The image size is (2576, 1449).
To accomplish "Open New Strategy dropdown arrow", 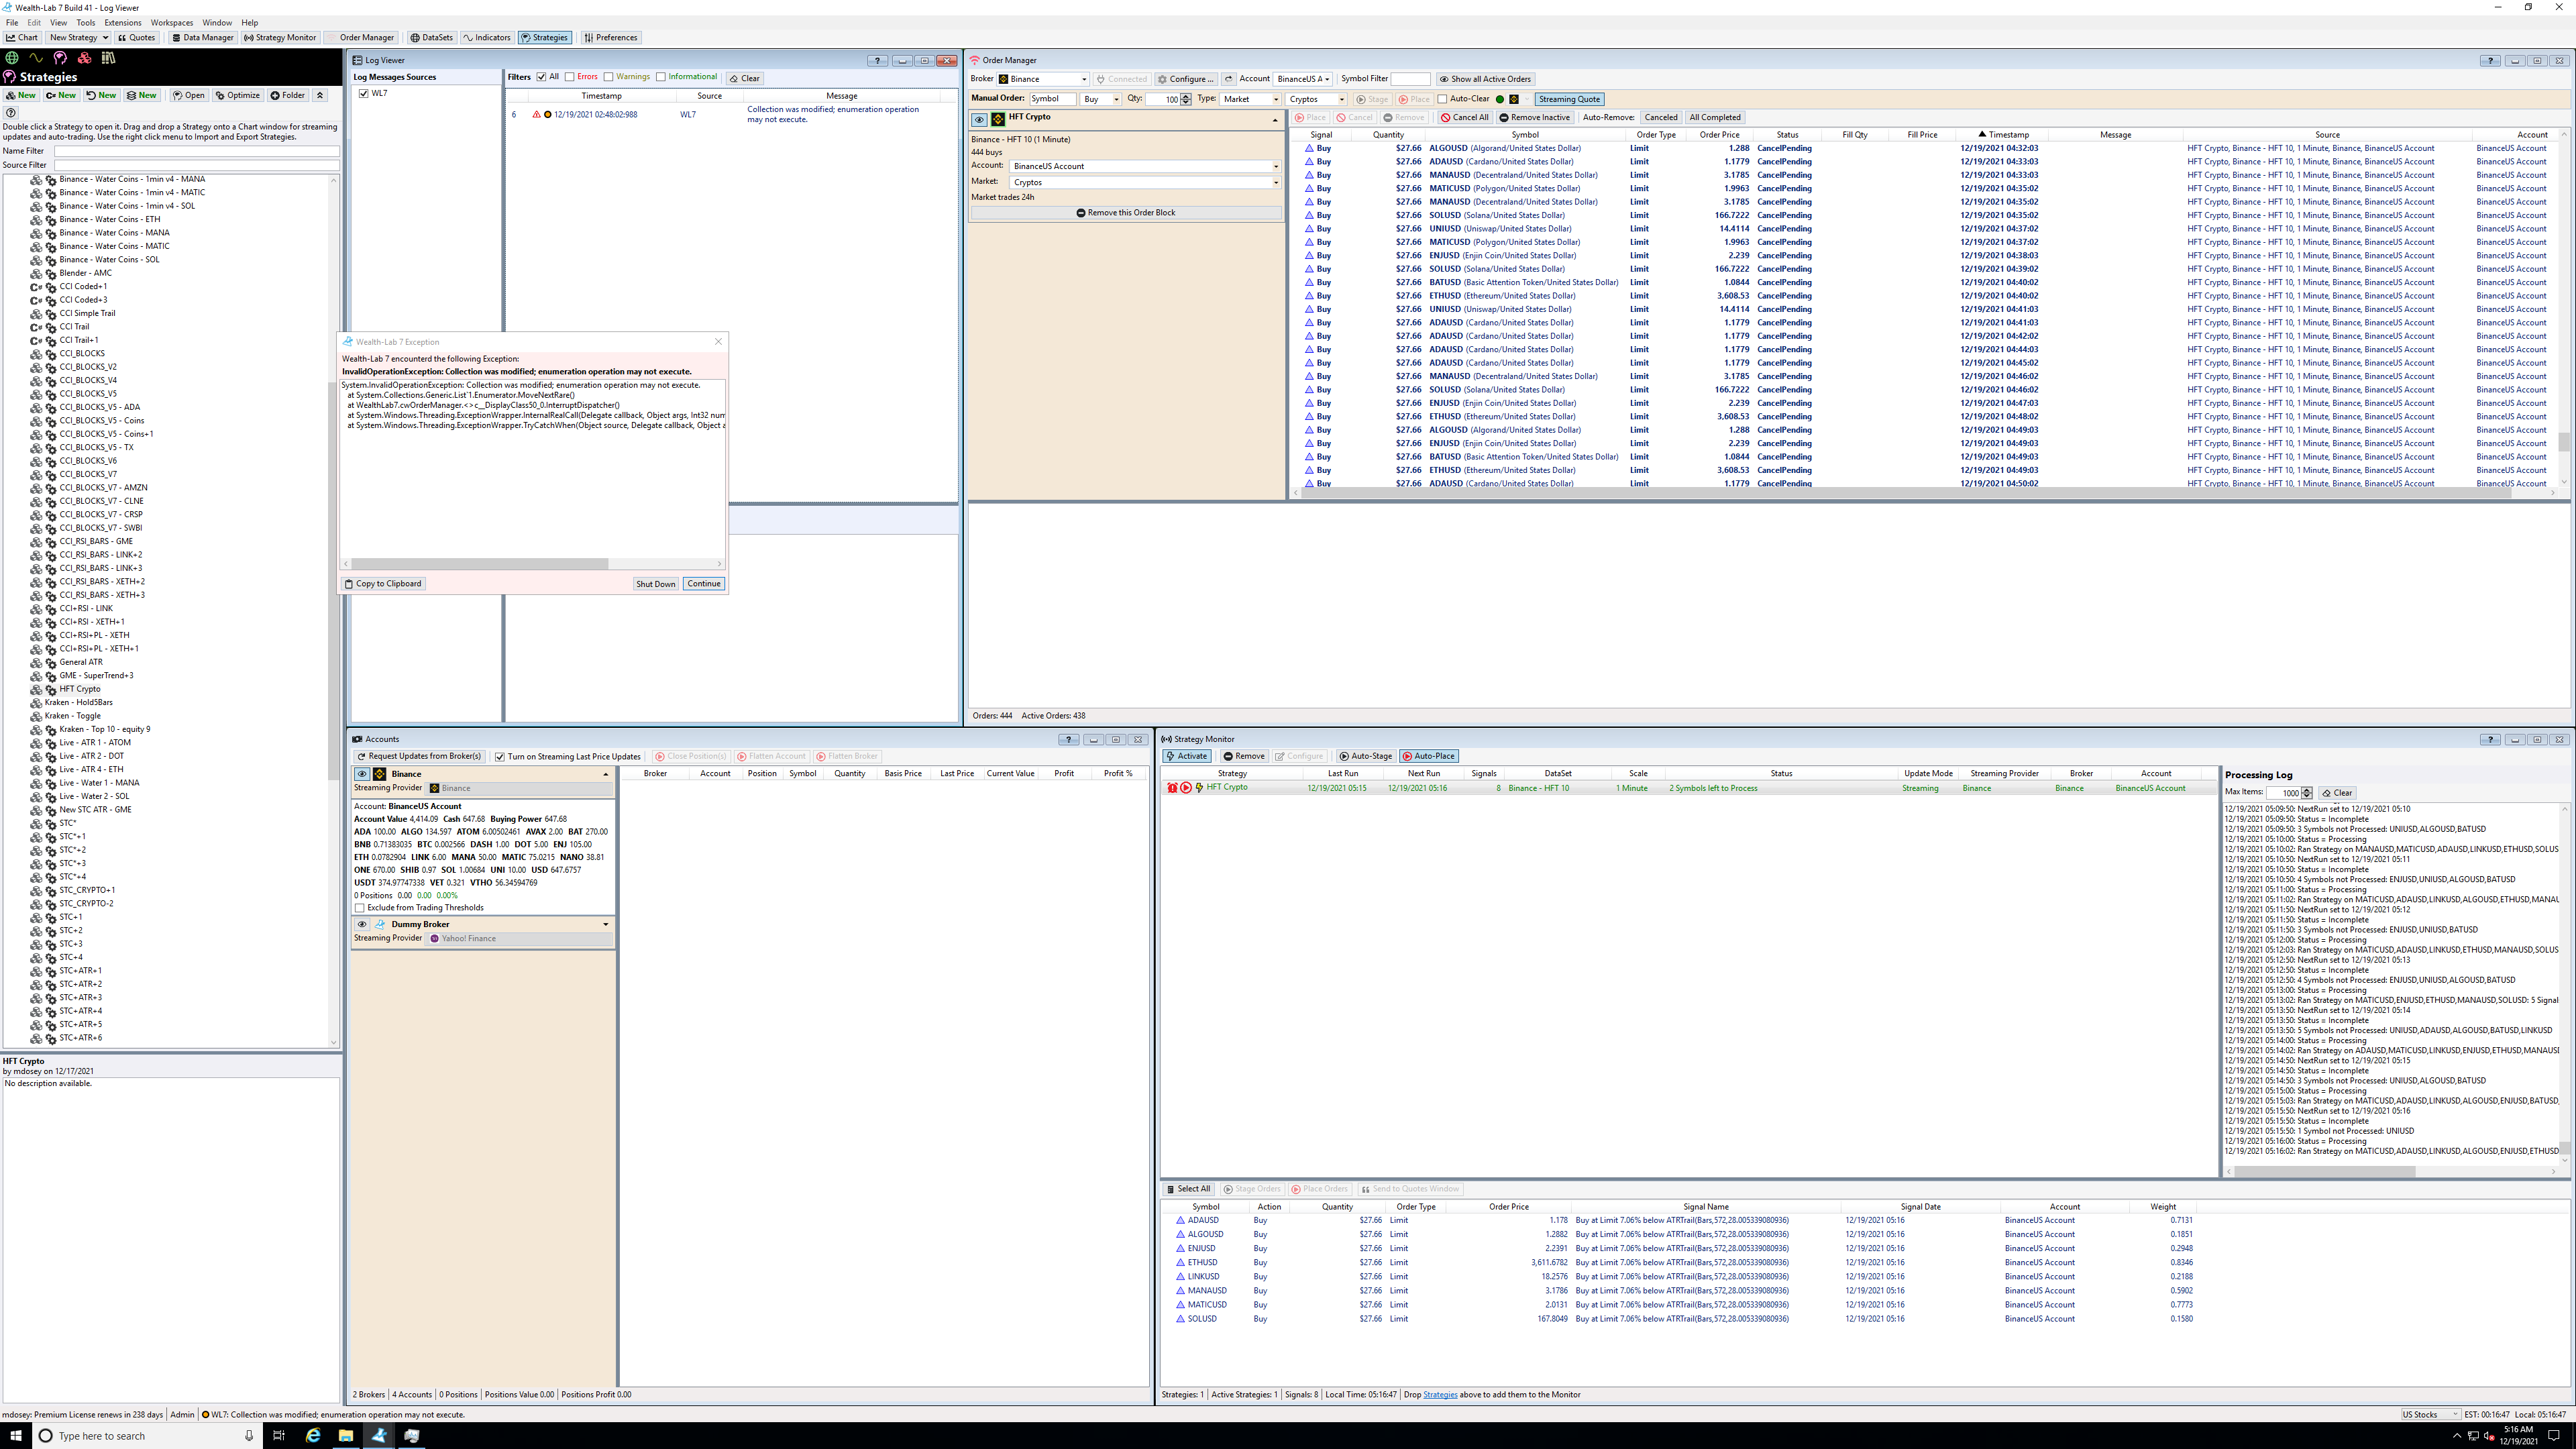I will 105,38.
